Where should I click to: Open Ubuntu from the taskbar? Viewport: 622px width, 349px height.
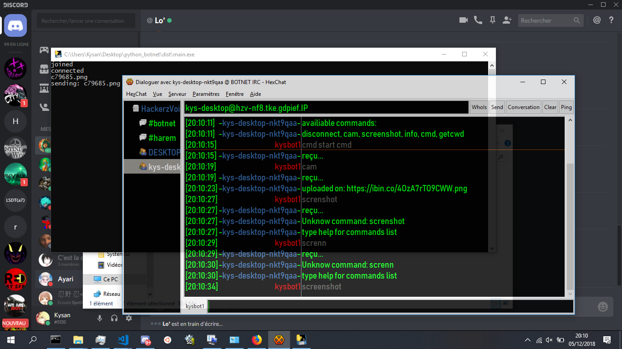coord(168,339)
